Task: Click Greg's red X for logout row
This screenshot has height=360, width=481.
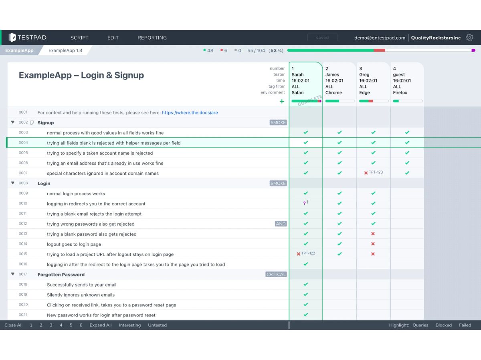Action: pos(373,244)
